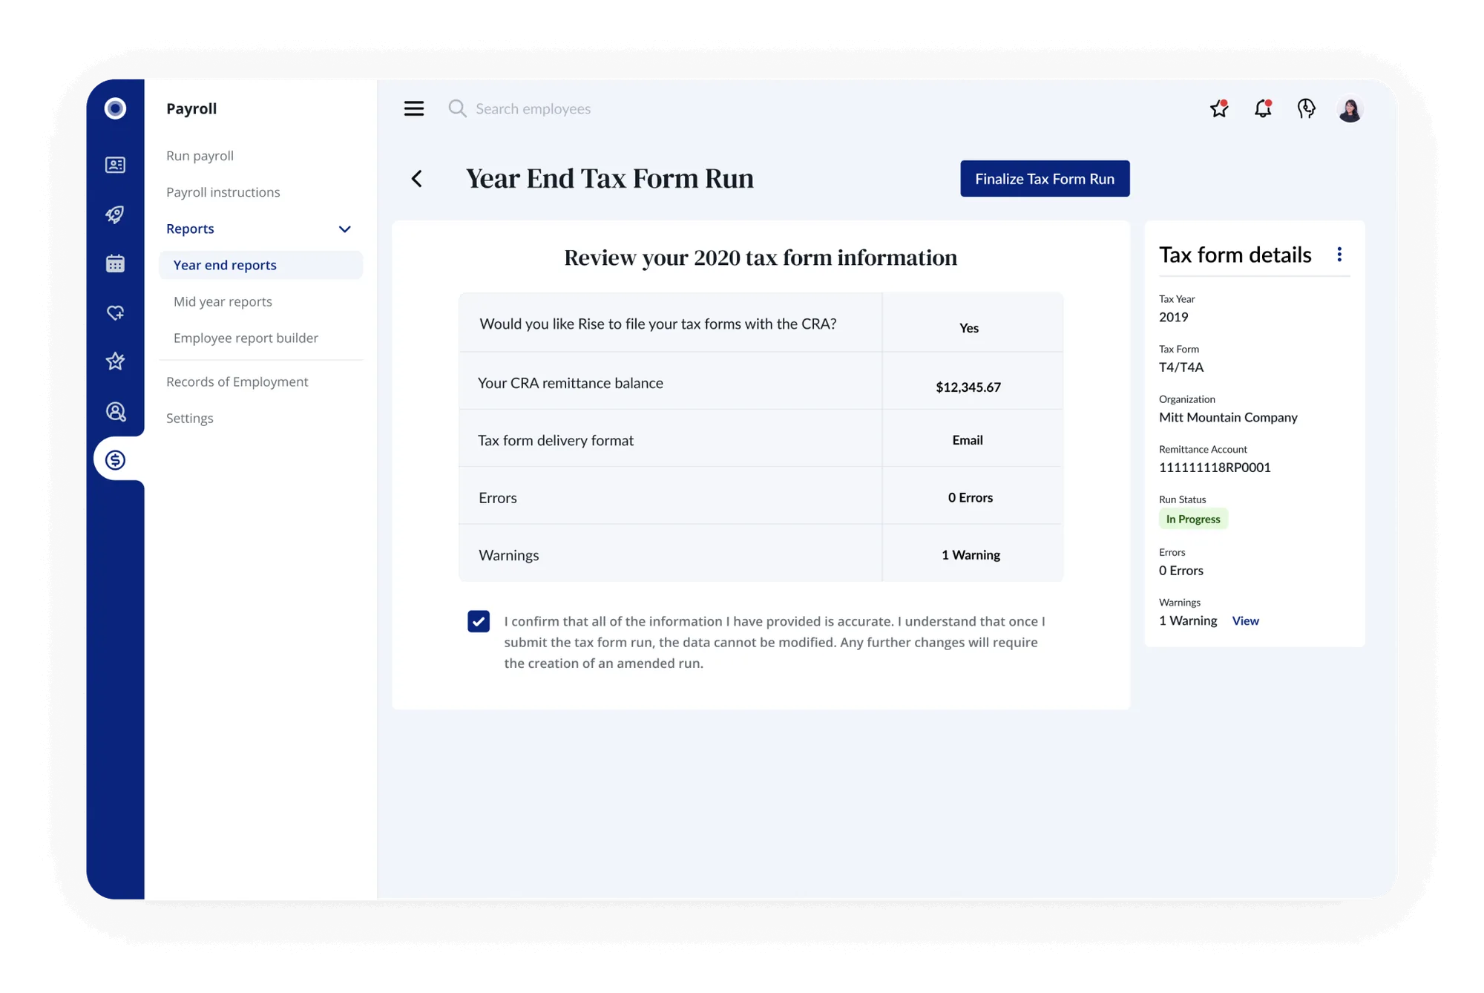This screenshot has height=993, width=1484.
Task: Select the dollar payroll sidebar icon
Action: [x=115, y=460]
